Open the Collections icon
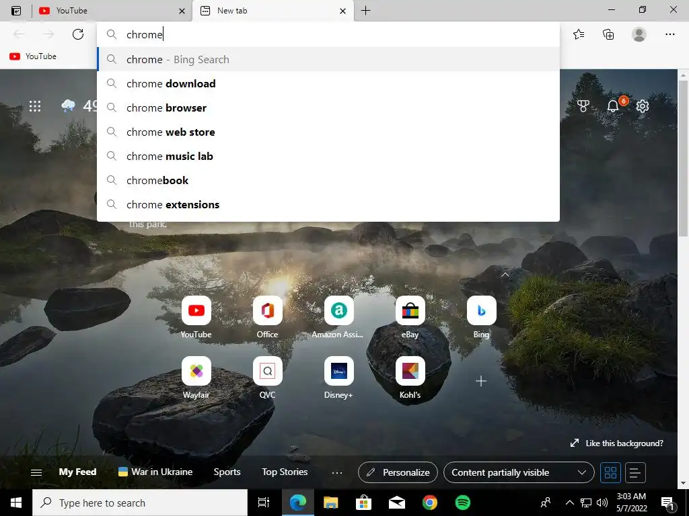 pos(608,34)
